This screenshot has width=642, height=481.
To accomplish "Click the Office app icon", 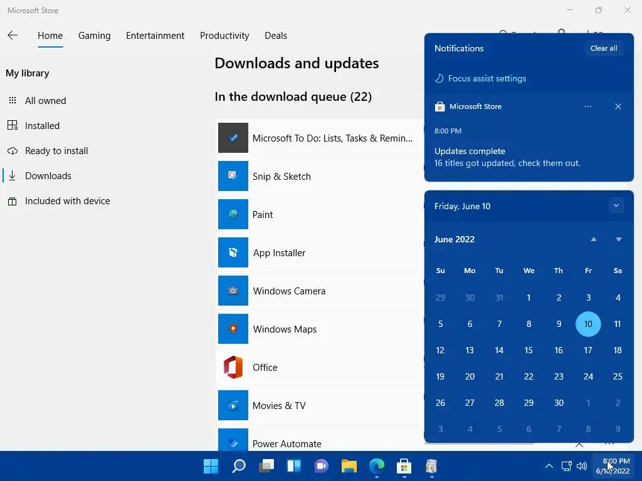I will point(233,367).
